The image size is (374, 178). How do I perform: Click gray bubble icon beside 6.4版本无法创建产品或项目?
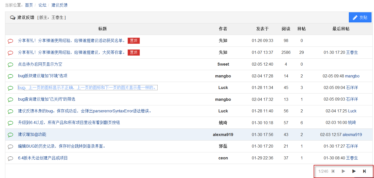10,158
